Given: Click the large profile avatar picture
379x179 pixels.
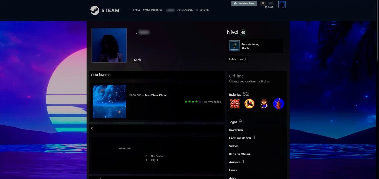Looking at the screenshot, I should [109, 45].
